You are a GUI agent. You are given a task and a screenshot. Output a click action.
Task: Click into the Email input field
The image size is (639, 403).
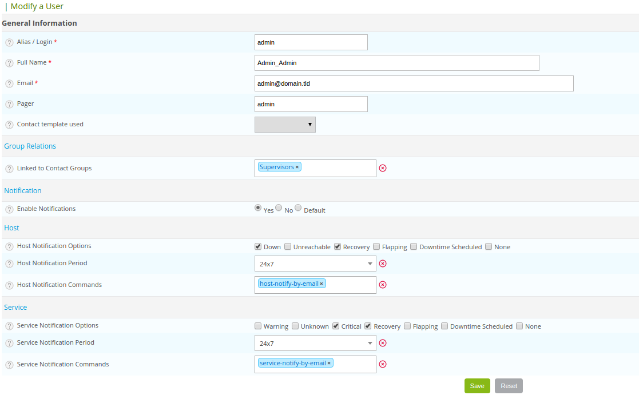pos(414,83)
